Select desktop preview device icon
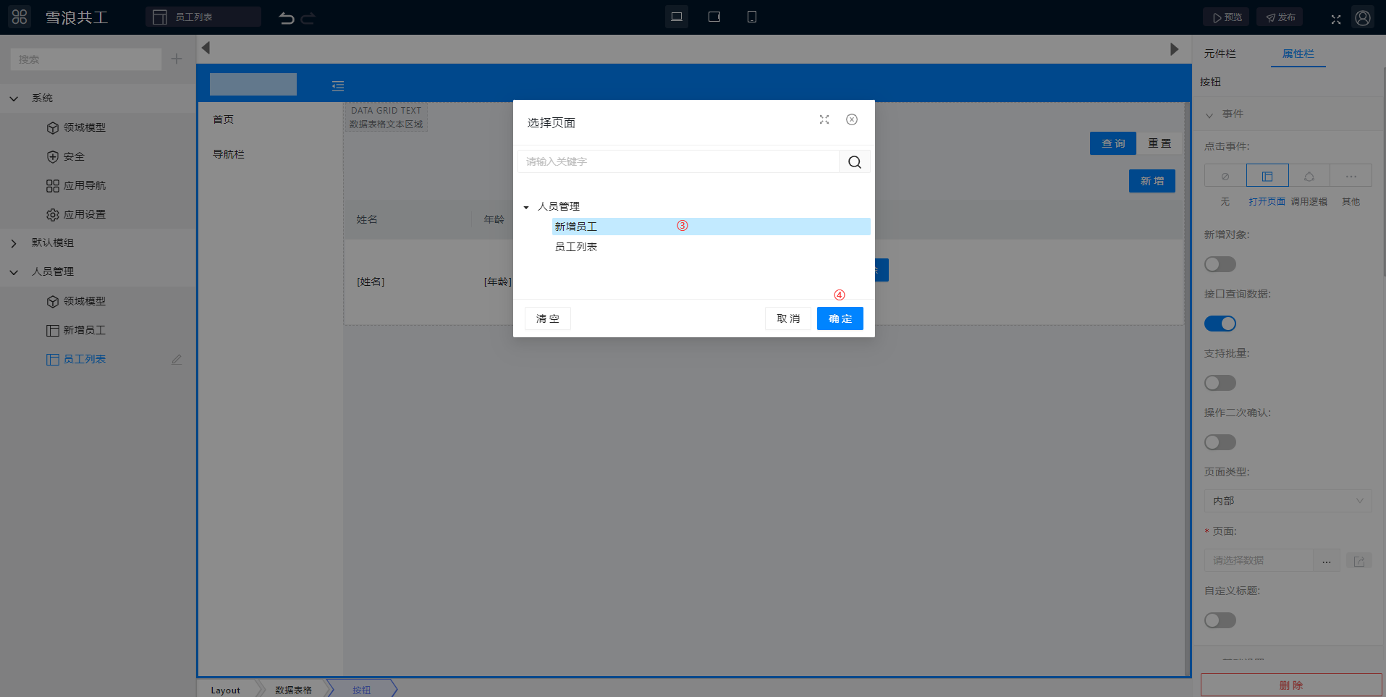The image size is (1386, 697). point(676,17)
